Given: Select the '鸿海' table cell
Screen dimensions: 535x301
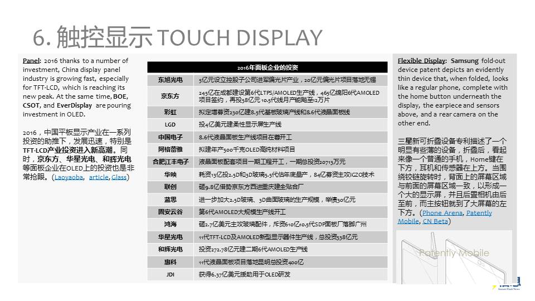Looking at the screenshot, I should click(171, 224).
